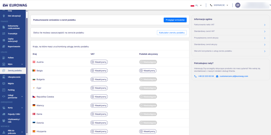Open Standardowy zwrot akcyzy link
Image resolution: width=271 pixels, height=135 pixels.
[x=206, y=44]
